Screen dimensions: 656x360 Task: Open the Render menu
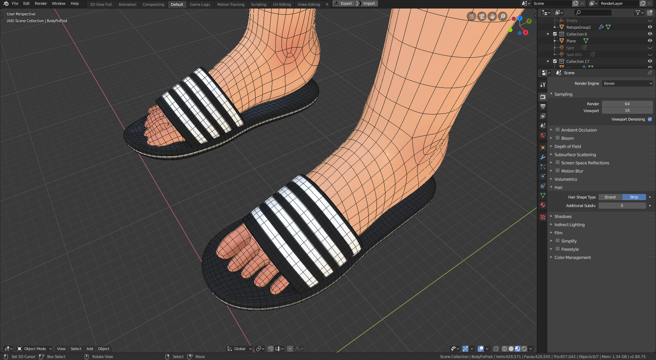click(41, 3)
